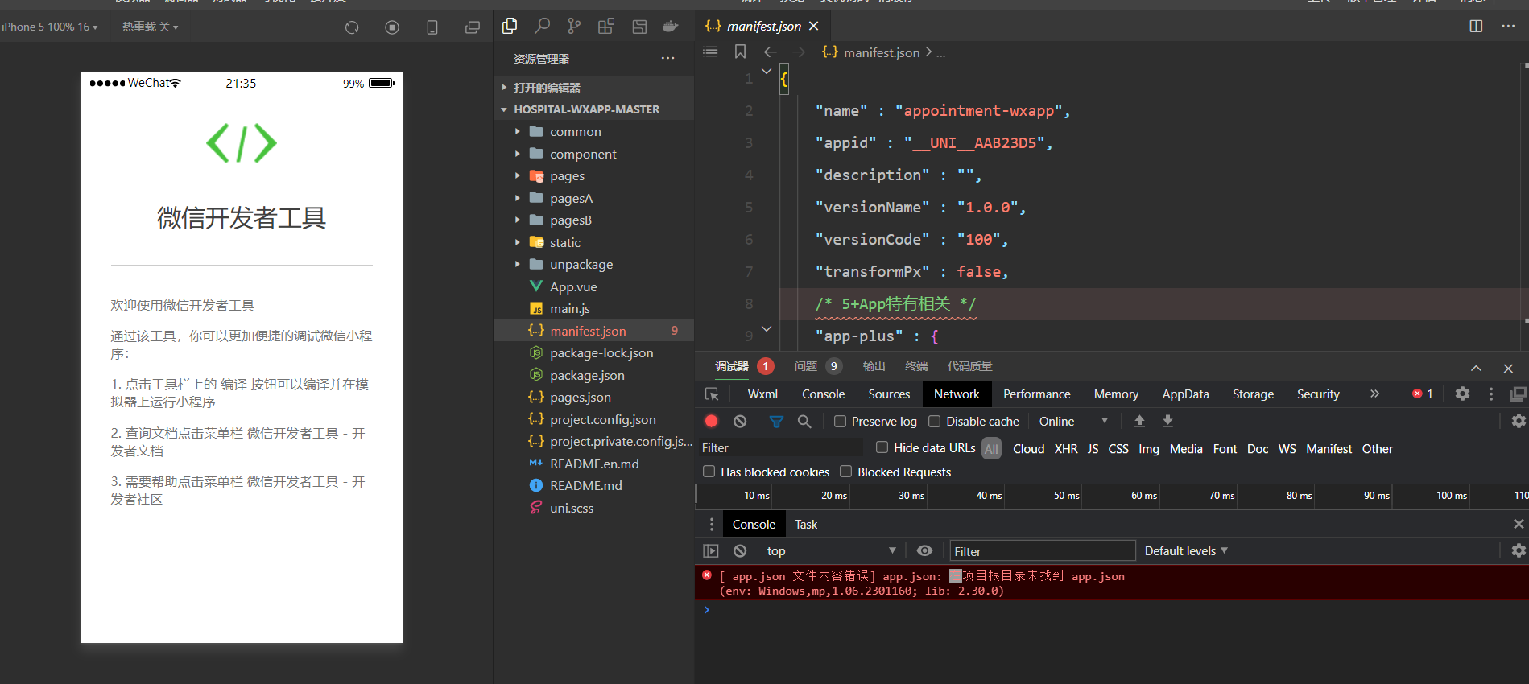Expand the common folder
The height and width of the screenshot is (684, 1529).
click(593, 132)
